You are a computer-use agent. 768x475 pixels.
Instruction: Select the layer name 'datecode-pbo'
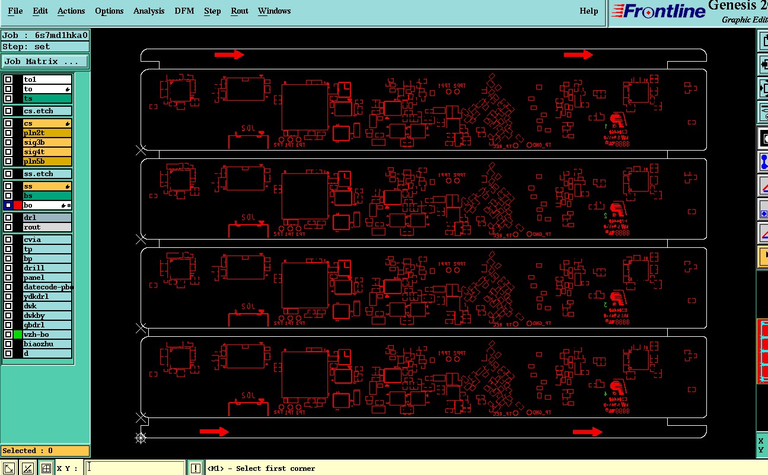click(47, 287)
